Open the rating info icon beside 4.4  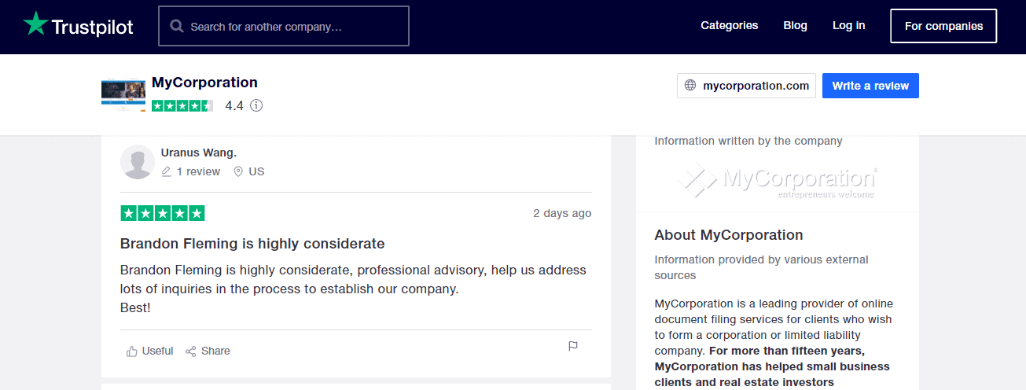256,105
